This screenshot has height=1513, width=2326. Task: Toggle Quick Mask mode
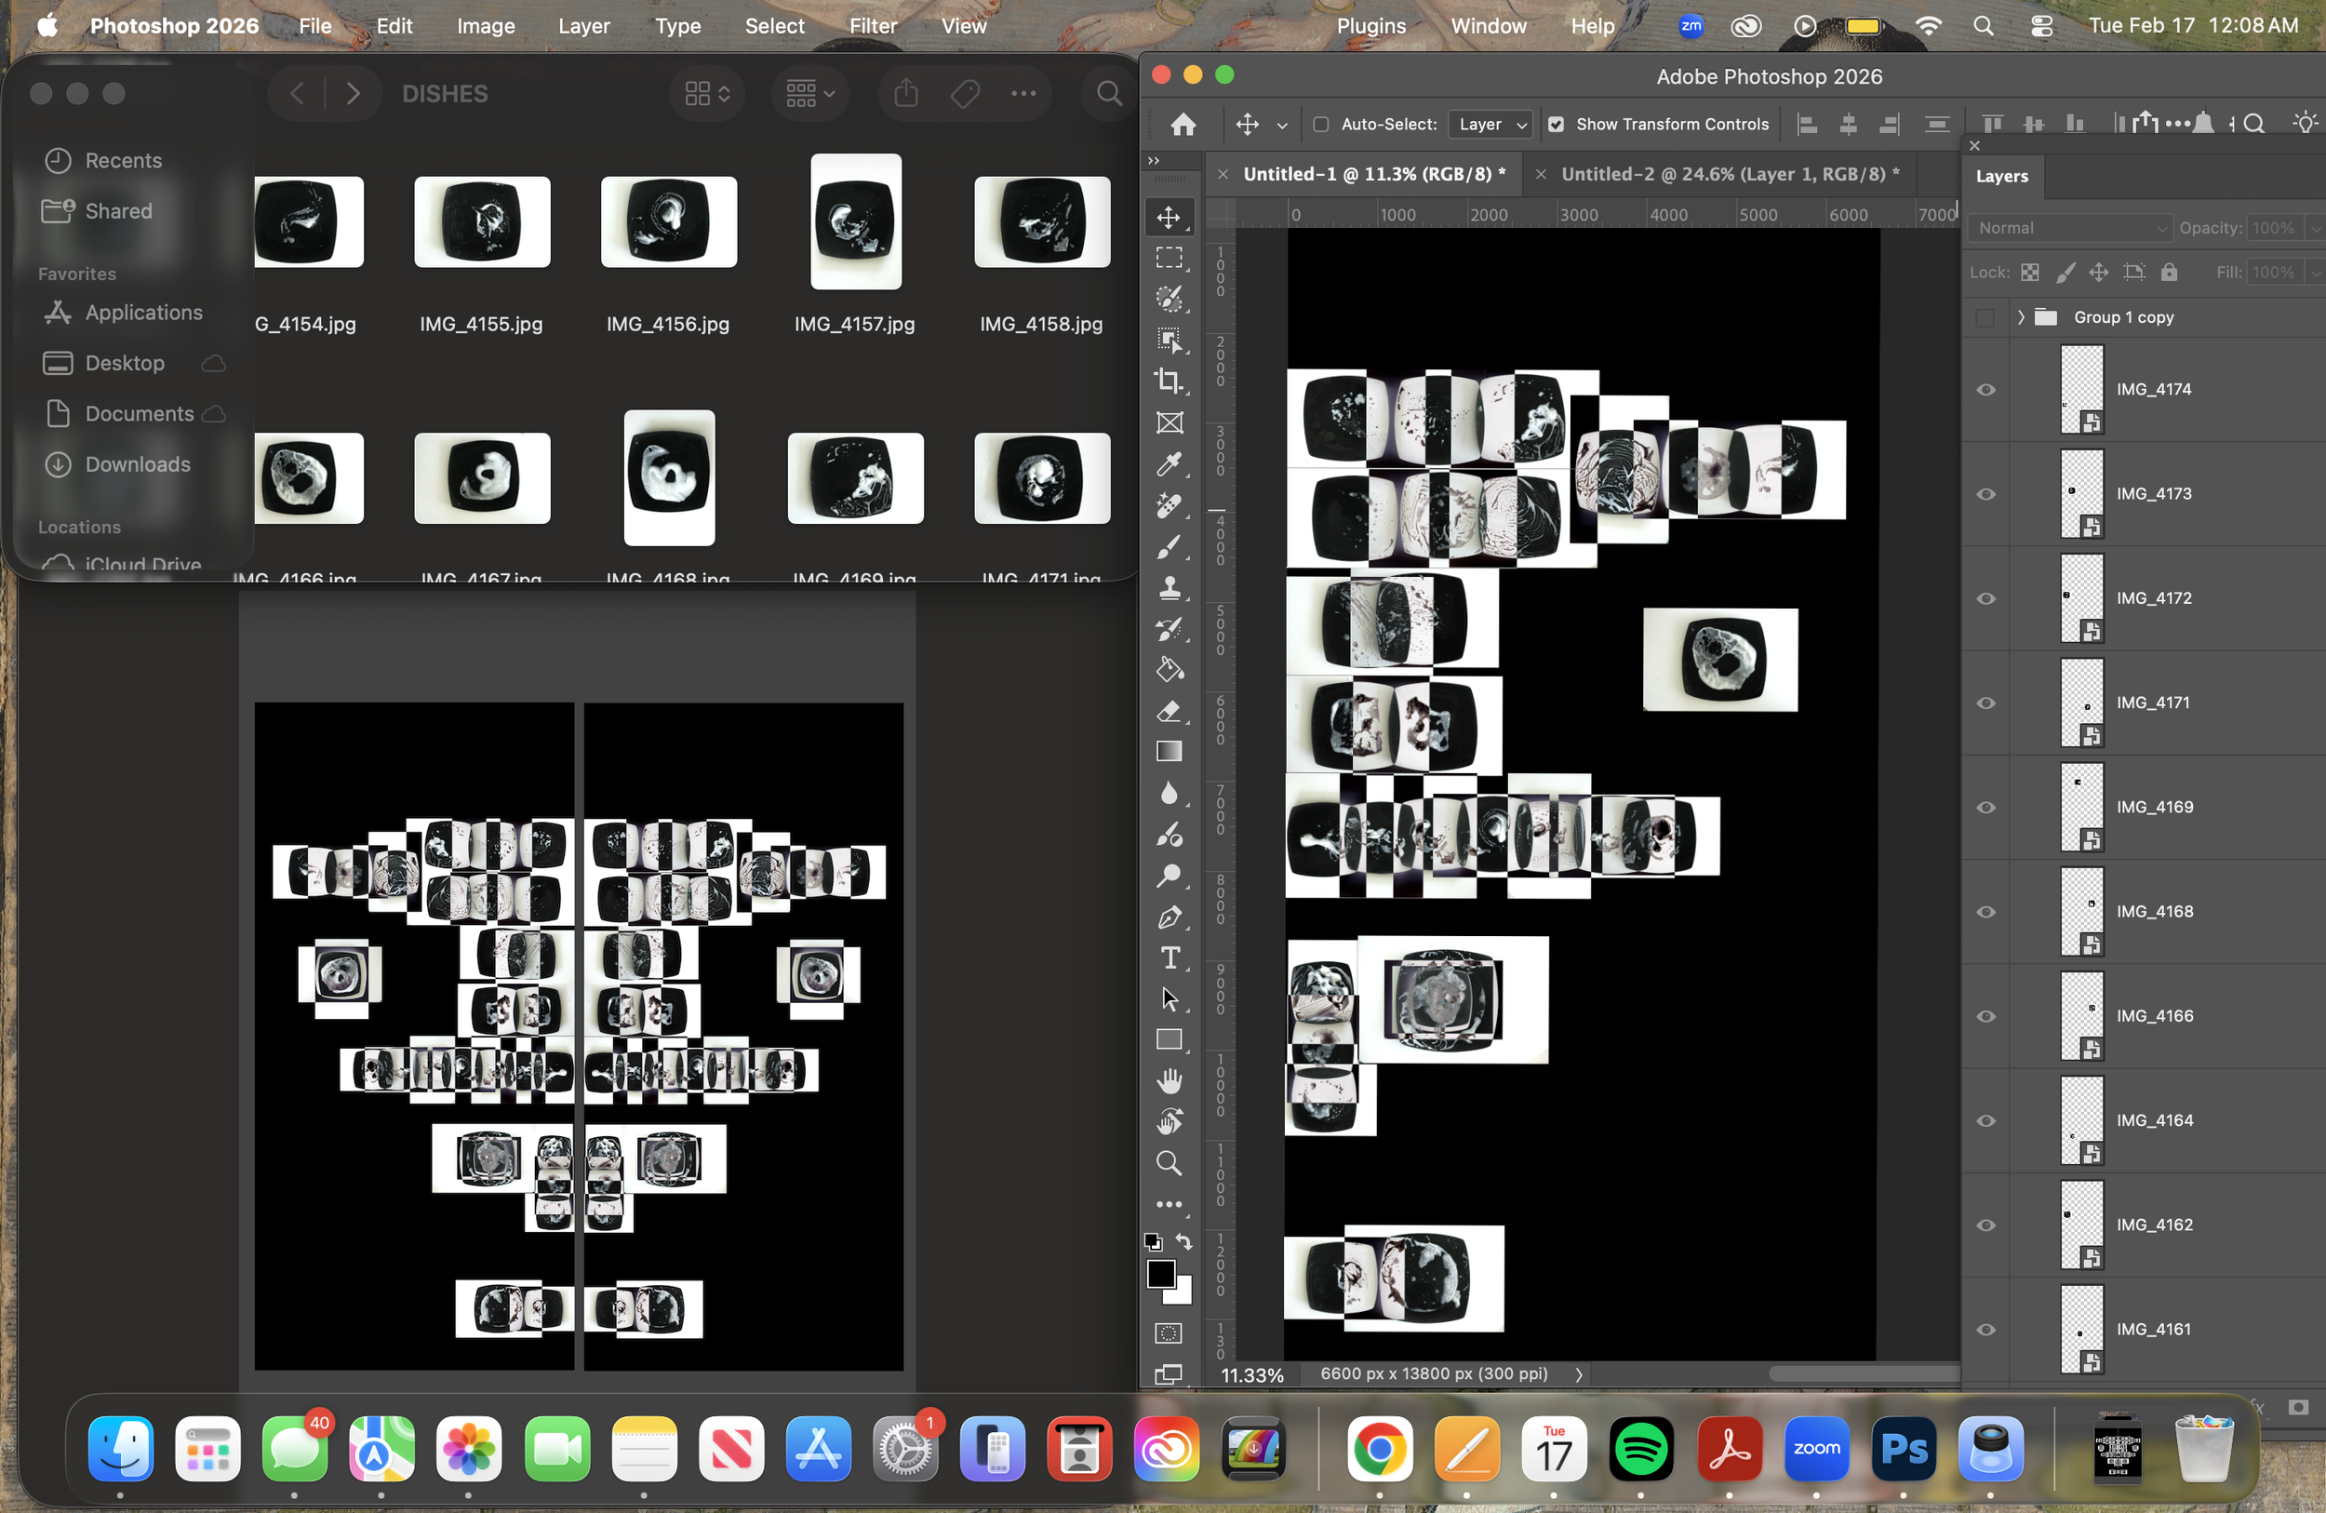tap(1169, 1333)
